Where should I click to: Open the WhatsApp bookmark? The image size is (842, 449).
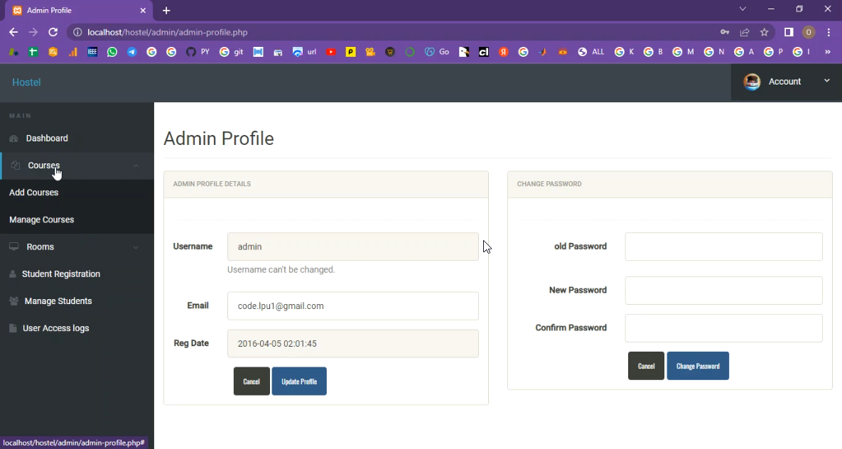pyautogui.click(x=112, y=52)
